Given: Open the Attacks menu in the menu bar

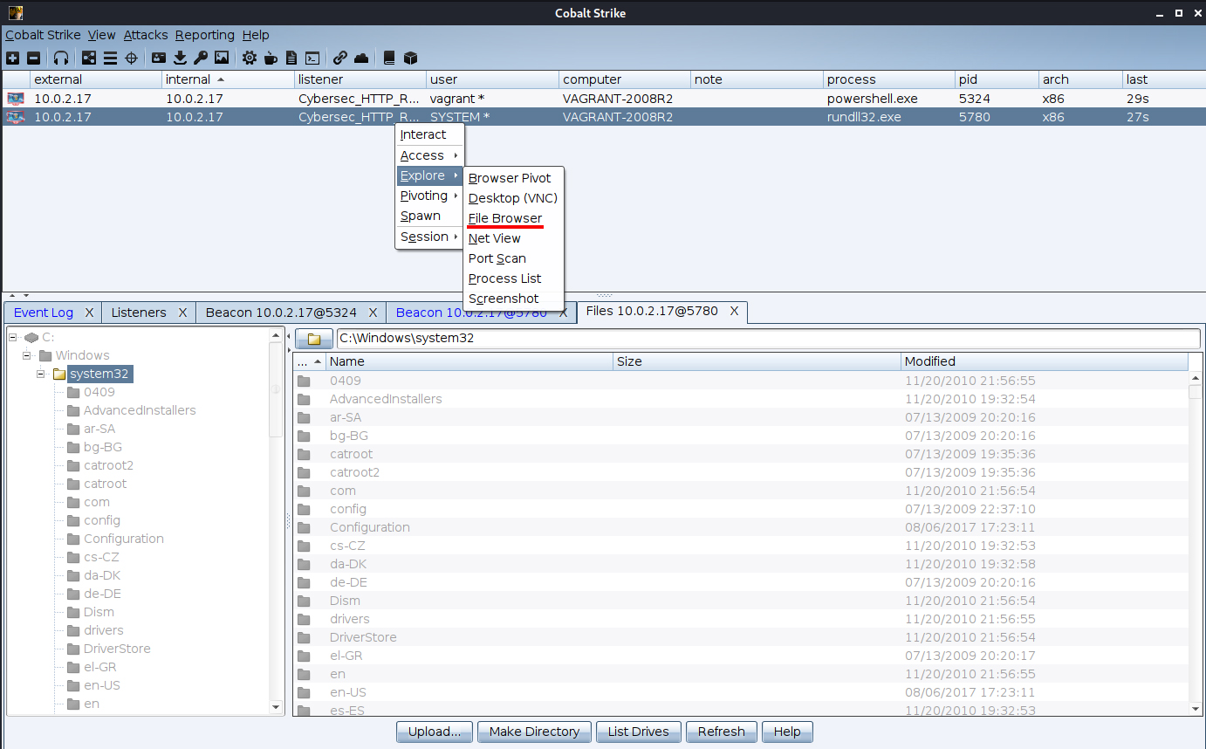Looking at the screenshot, I should tap(145, 35).
